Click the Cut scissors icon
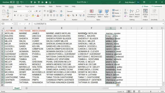 [8, 10]
